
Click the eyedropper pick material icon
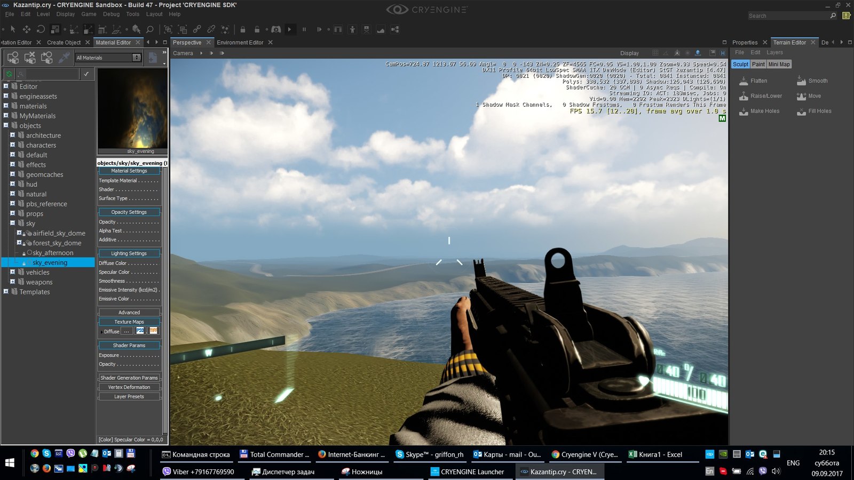[64, 57]
